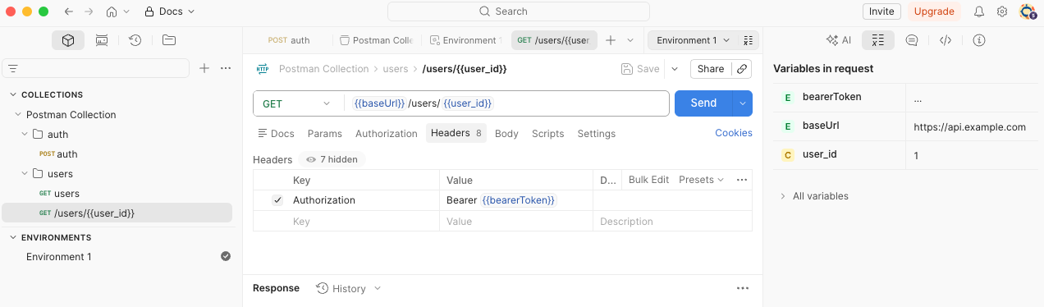Switch to the POST auth tab
Screen dimensions: 1044x307
289,39
